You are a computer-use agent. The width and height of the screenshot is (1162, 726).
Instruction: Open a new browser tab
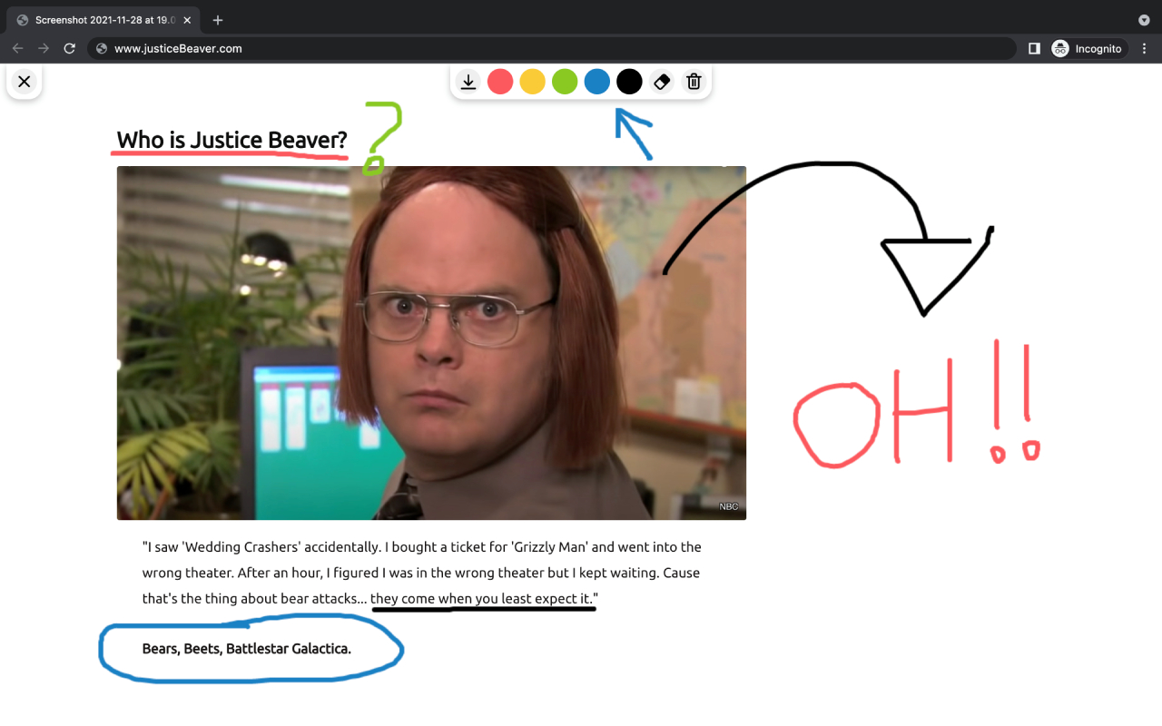218,20
